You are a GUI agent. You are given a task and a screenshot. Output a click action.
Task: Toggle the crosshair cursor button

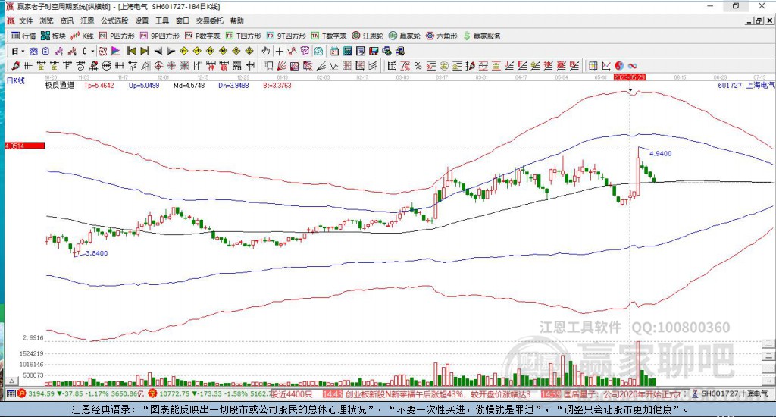280,51
